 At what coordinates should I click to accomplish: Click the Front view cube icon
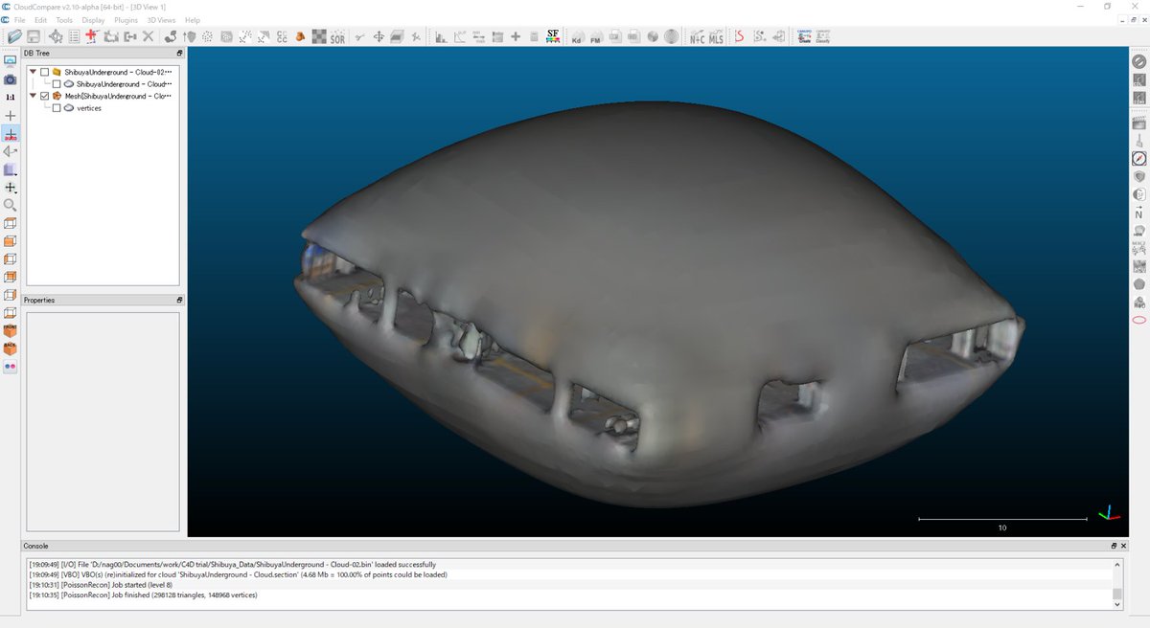(10, 330)
